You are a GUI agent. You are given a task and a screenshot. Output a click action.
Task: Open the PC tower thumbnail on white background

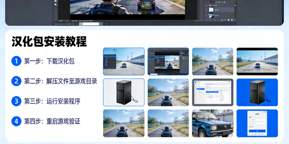124,92
